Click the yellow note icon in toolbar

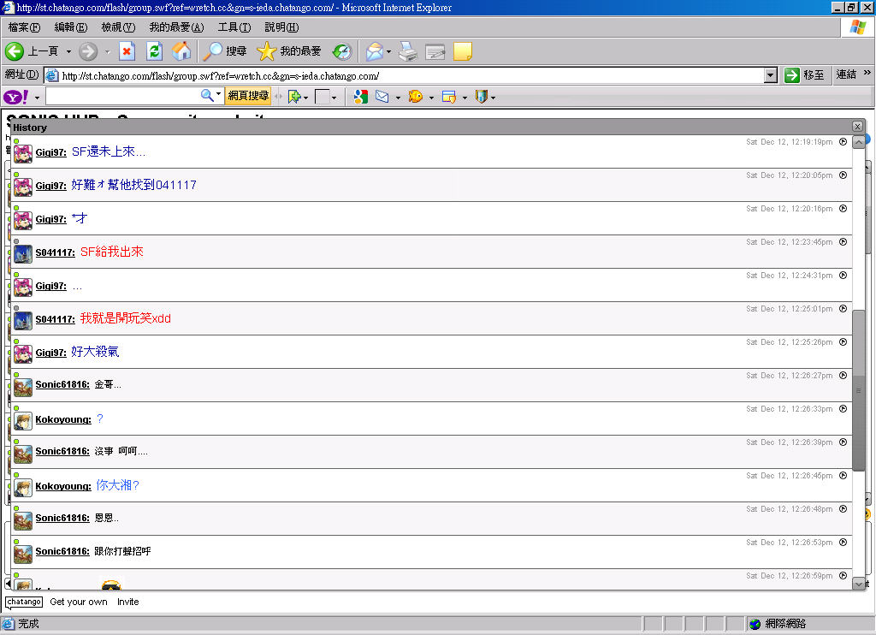click(x=462, y=51)
